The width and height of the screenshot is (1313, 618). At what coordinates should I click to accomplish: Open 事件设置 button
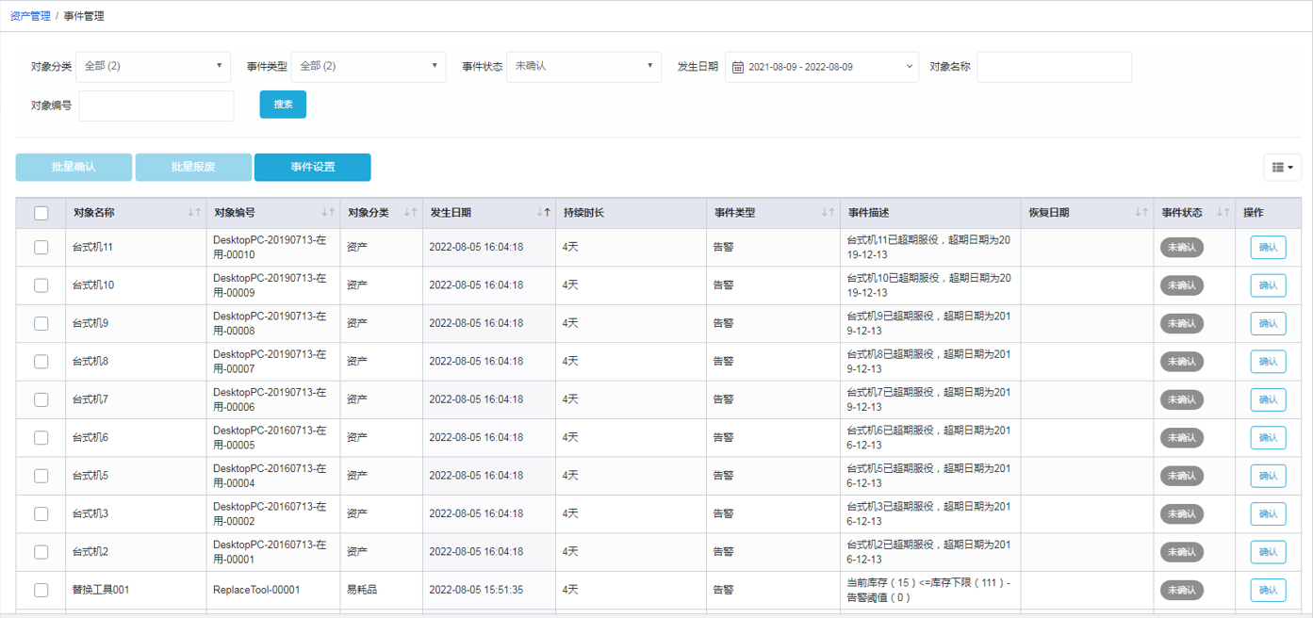point(312,167)
